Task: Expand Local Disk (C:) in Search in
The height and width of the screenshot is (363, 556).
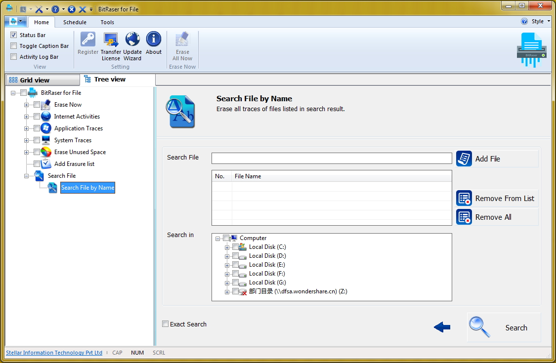Action: coord(227,247)
